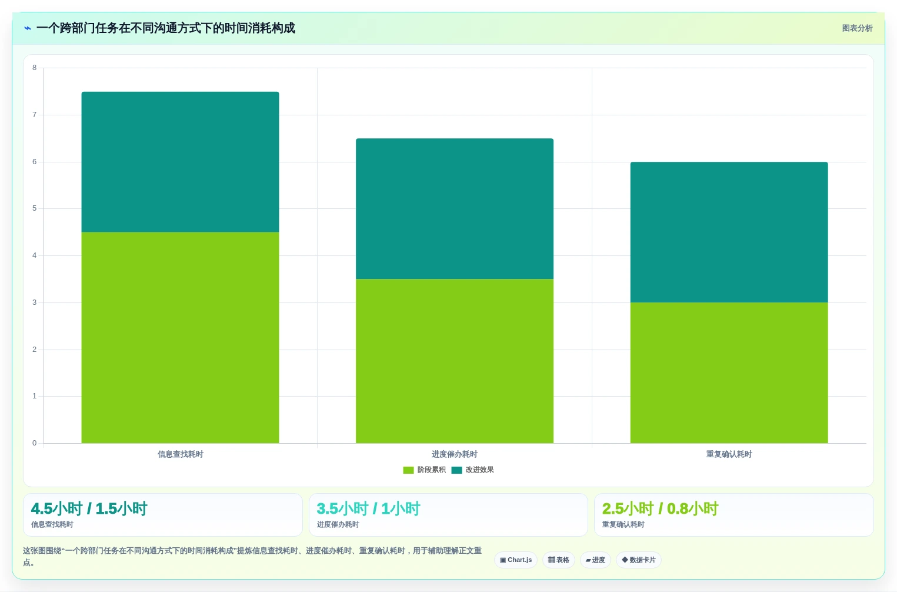Toggle the 阶段累积 legend entry
The height and width of the screenshot is (592, 897).
point(424,470)
